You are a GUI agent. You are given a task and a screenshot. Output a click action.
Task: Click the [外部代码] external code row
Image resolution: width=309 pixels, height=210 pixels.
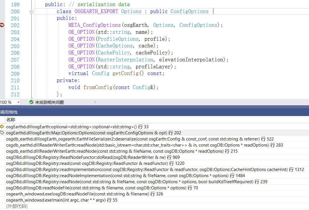pos(17,206)
